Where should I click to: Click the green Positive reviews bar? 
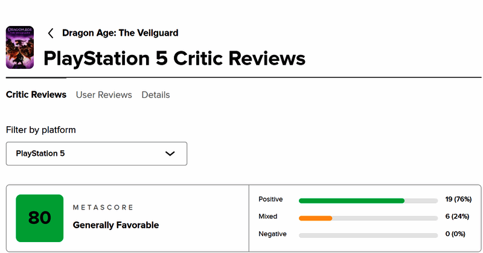[351, 200]
